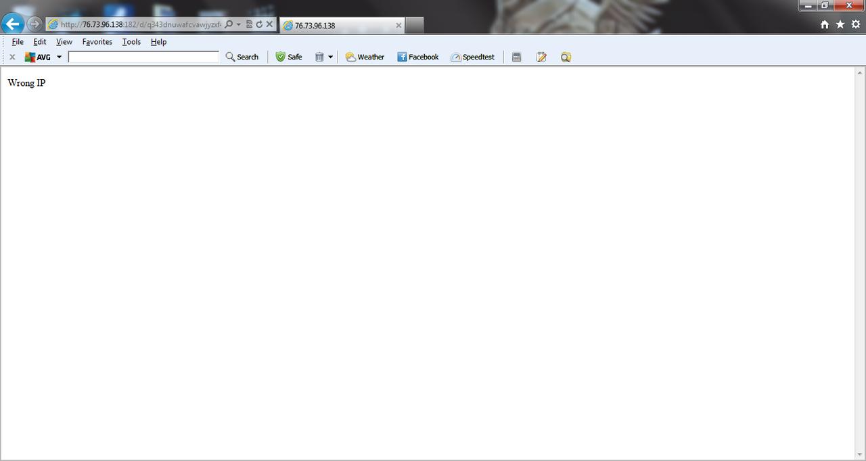Refresh the page using the reload icon

tap(259, 24)
